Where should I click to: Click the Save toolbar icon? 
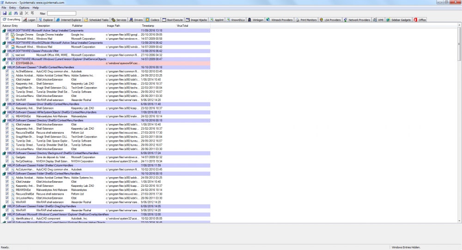click(5, 13)
